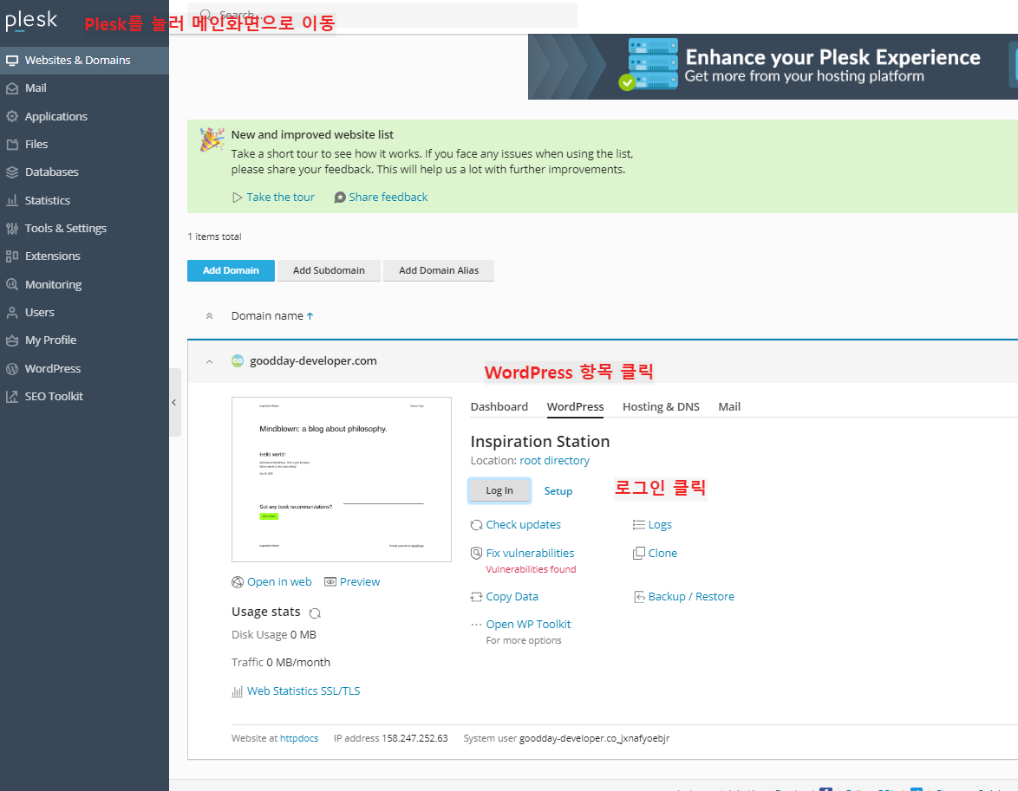The height and width of the screenshot is (791, 1018).
Task: Open Mail envelope icon in sidebar
Action: click(11, 88)
